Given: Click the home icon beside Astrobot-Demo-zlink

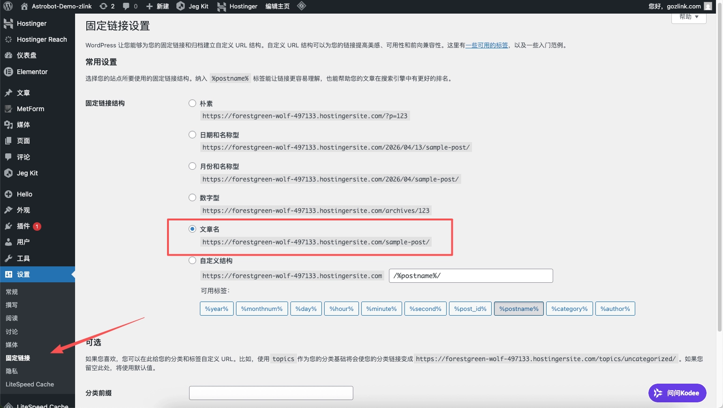Looking at the screenshot, I should (24, 6).
